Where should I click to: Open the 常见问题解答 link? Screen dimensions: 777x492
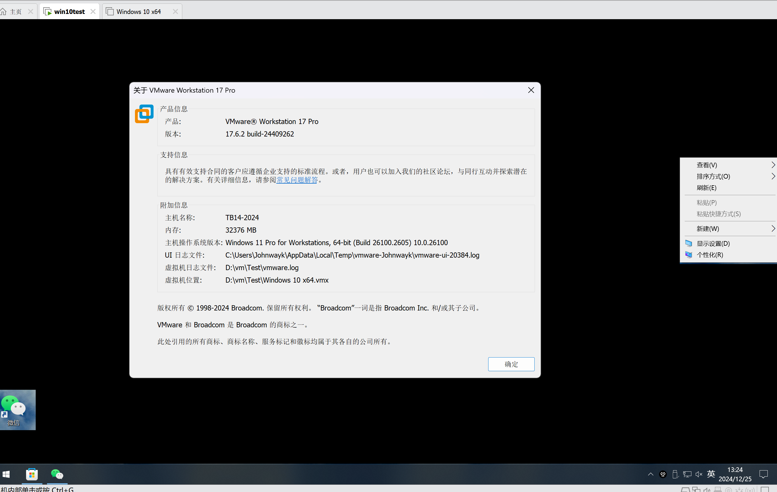point(297,180)
